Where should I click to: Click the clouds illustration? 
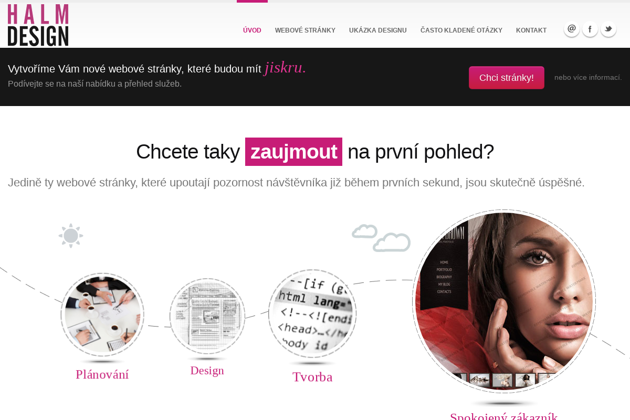pyautogui.click(x=381, y=238)
